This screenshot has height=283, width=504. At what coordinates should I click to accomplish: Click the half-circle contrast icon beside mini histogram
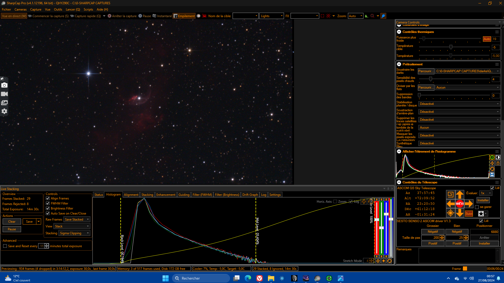(498, 157)
